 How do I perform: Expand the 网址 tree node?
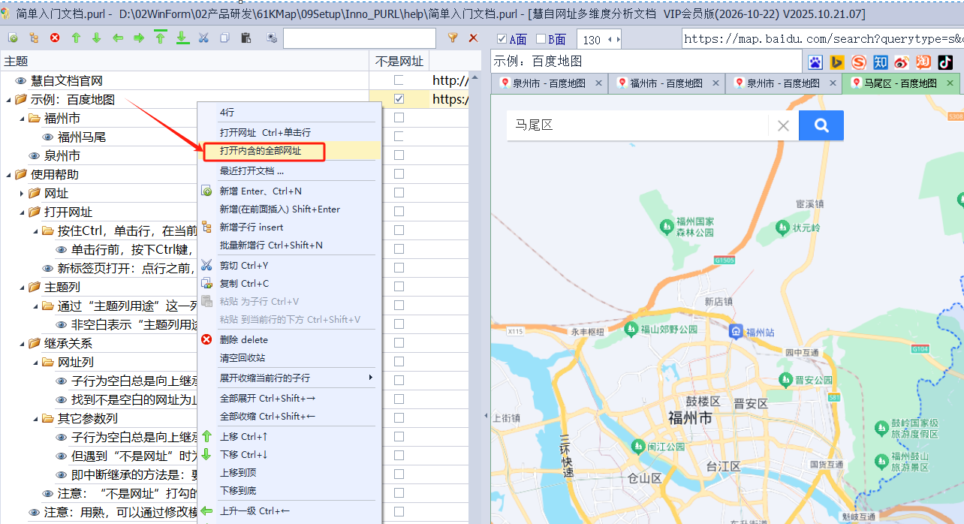(x=22, y=193)
